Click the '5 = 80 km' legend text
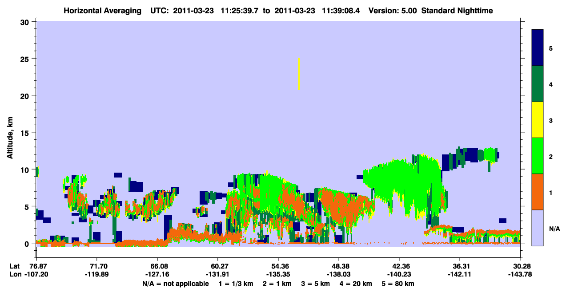 (x=398, y=284)
